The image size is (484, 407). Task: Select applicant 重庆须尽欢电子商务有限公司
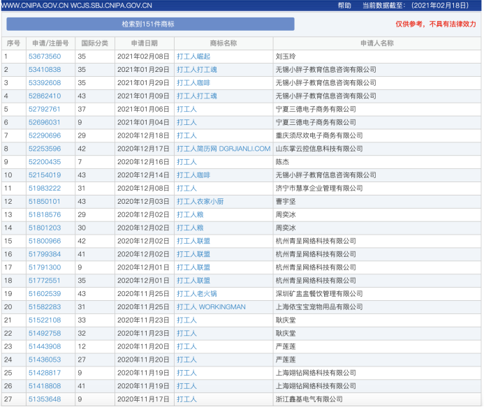pos(319,135)
